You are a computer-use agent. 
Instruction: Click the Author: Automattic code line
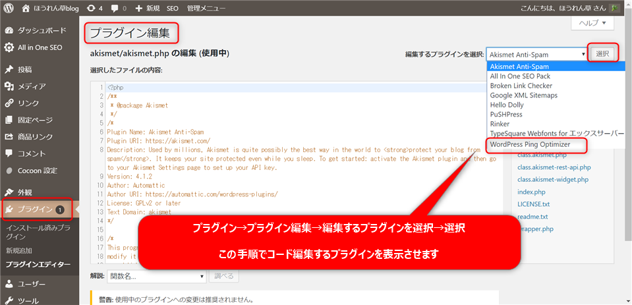[136, 185]
